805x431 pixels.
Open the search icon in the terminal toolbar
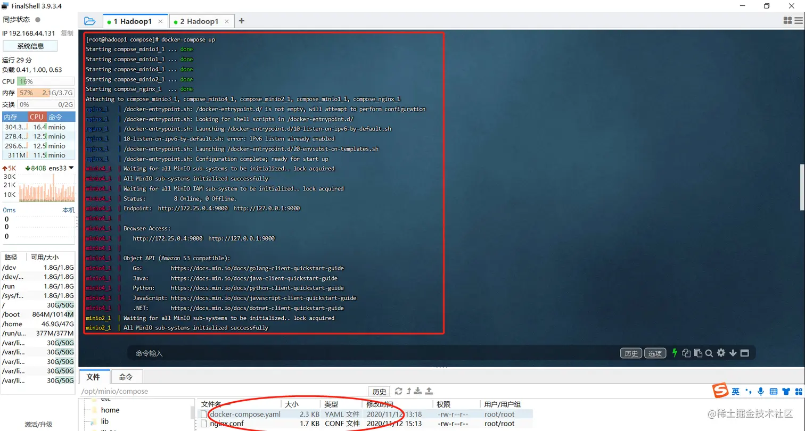click(x=709, y=352)
